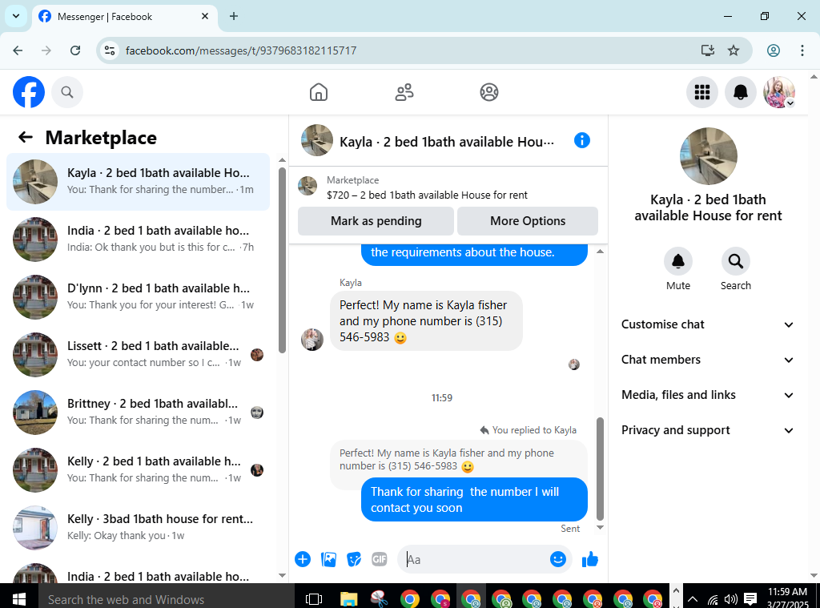The height and width of the screenshot is (608, 820).
Task: Open the Groups icon in top navigation
Action: 489,92
